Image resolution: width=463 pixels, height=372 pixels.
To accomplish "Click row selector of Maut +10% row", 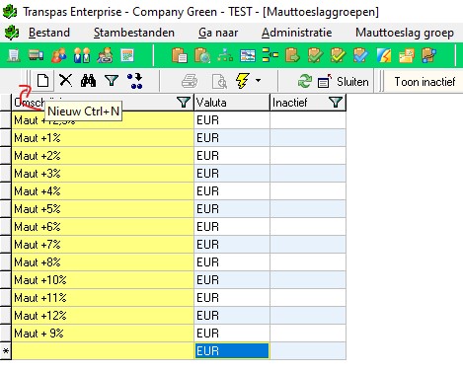I will pyautogui.click(x=6, y=280).
